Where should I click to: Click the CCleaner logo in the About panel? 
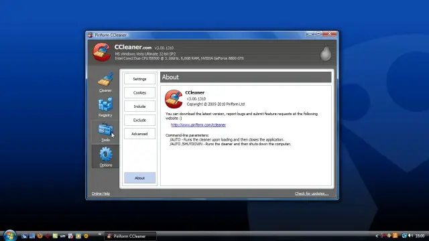coord(174,99)
